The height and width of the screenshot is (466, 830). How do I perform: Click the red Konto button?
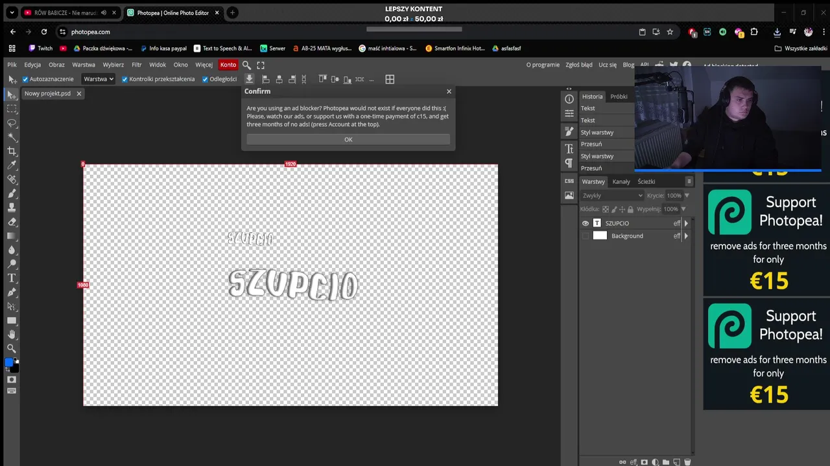pyautogui.click(x=228, y=65)
